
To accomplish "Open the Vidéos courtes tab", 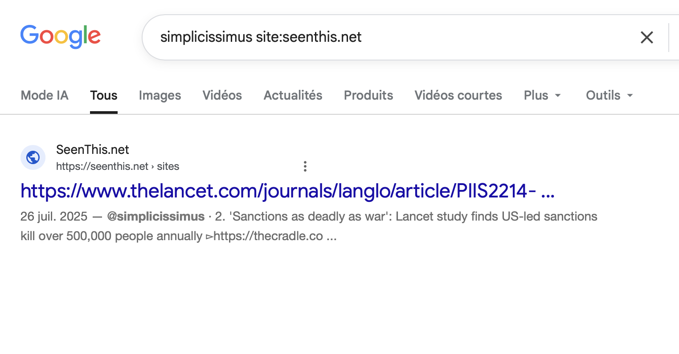I will click(458, 95).
